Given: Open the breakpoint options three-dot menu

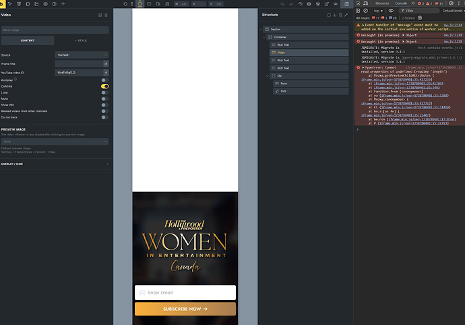Looking at the screenshot, I should click(x=132, y=4).
